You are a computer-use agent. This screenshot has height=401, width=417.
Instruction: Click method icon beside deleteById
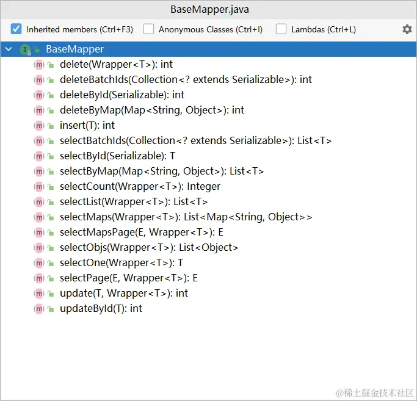point(39,95)
